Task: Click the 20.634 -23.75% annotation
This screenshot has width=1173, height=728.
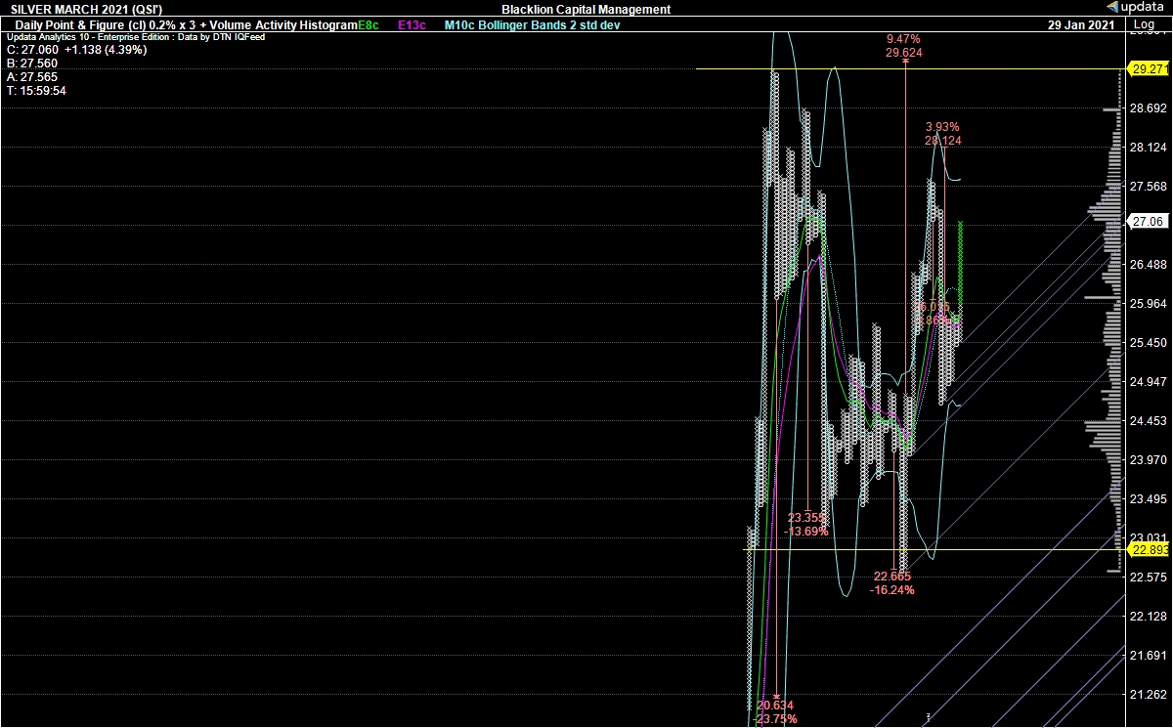Action: [x=775, y=712]
